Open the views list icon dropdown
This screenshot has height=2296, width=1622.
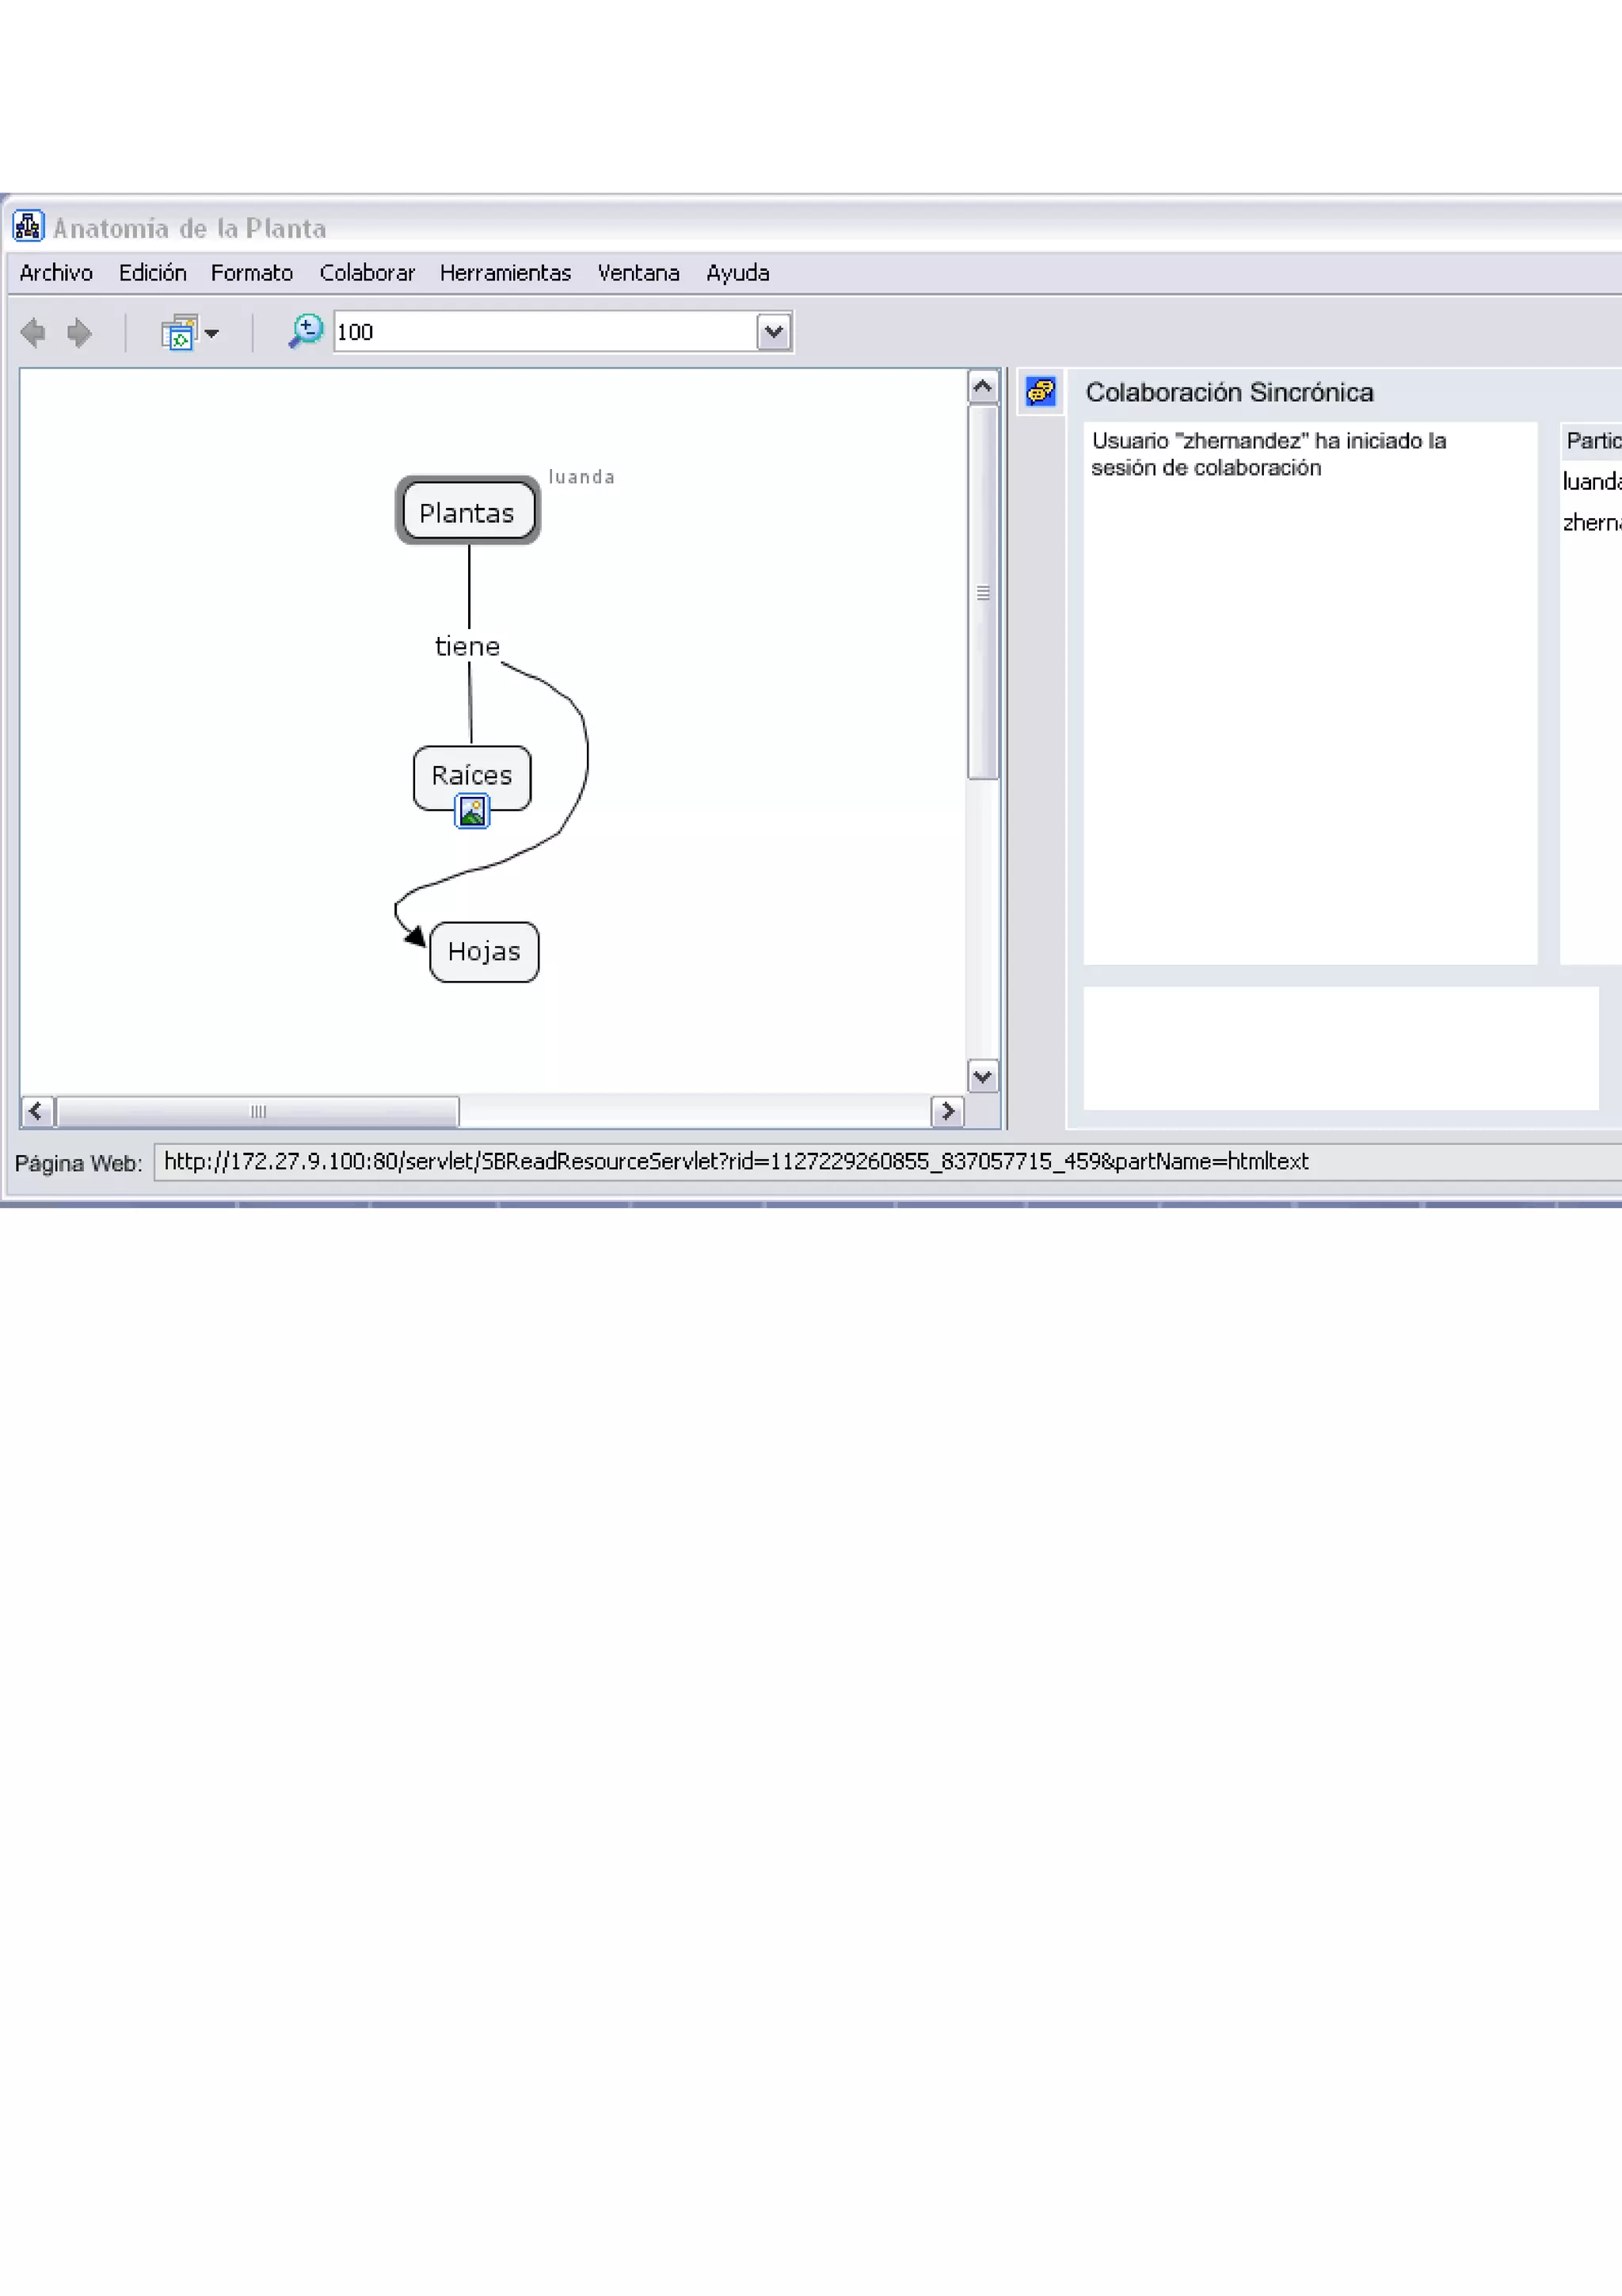(x=190, y=332)
